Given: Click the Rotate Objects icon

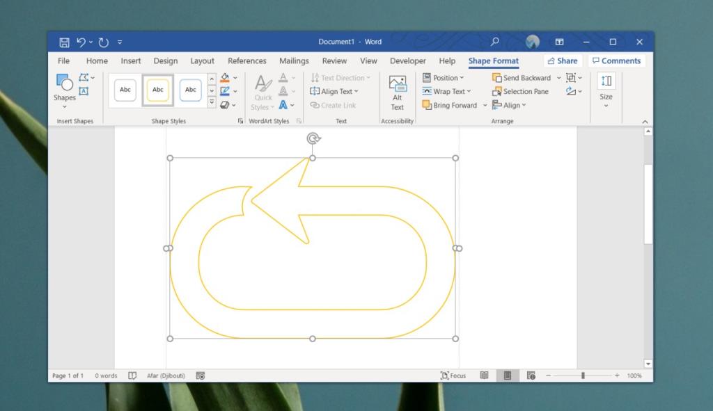Looking at the screenshot, I should click(570, 91).
